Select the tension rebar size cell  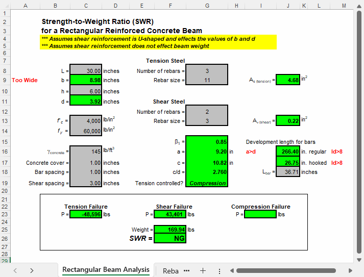click(206, 80)
